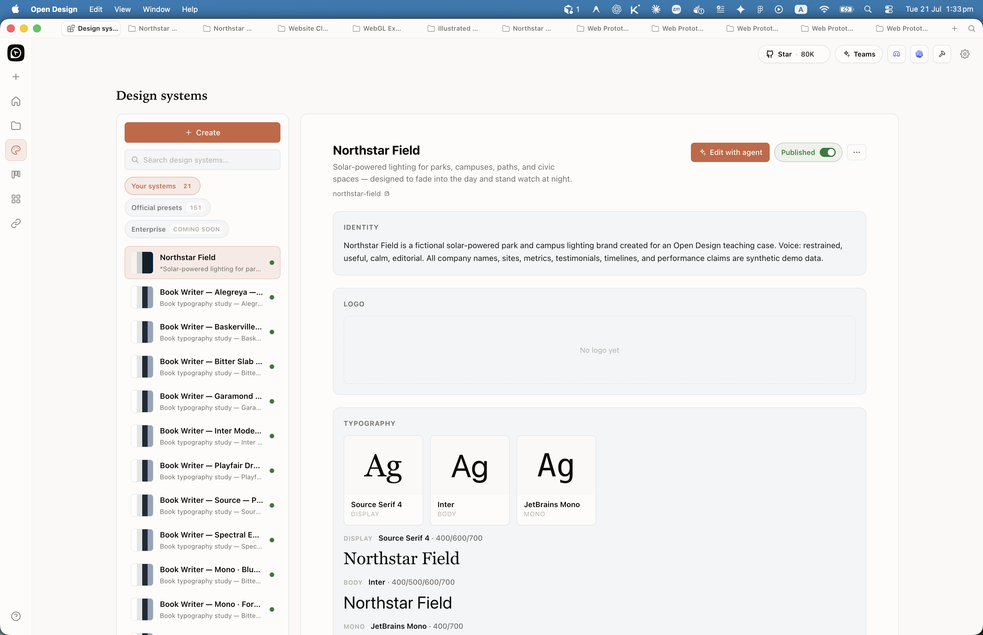
Task: Select Book Writer — Mono · Blu system
Action: (203, 574)
